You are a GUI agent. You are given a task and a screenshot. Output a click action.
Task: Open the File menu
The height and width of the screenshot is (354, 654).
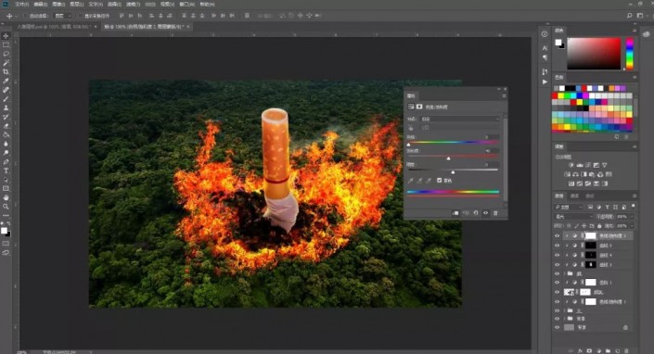(x=21, y=4)
